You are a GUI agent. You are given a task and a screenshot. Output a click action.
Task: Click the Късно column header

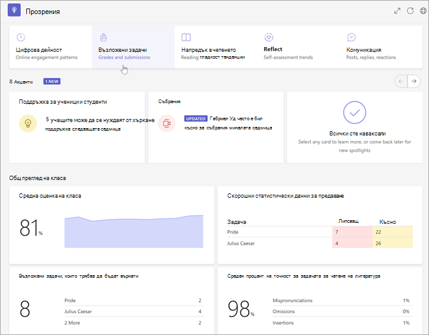[x=387, y=222]
